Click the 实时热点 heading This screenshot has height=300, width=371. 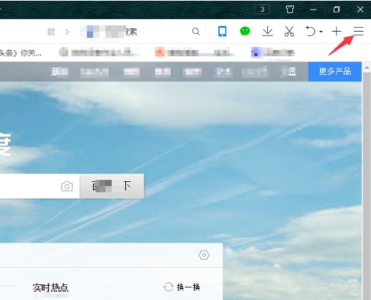click(50, 288)
